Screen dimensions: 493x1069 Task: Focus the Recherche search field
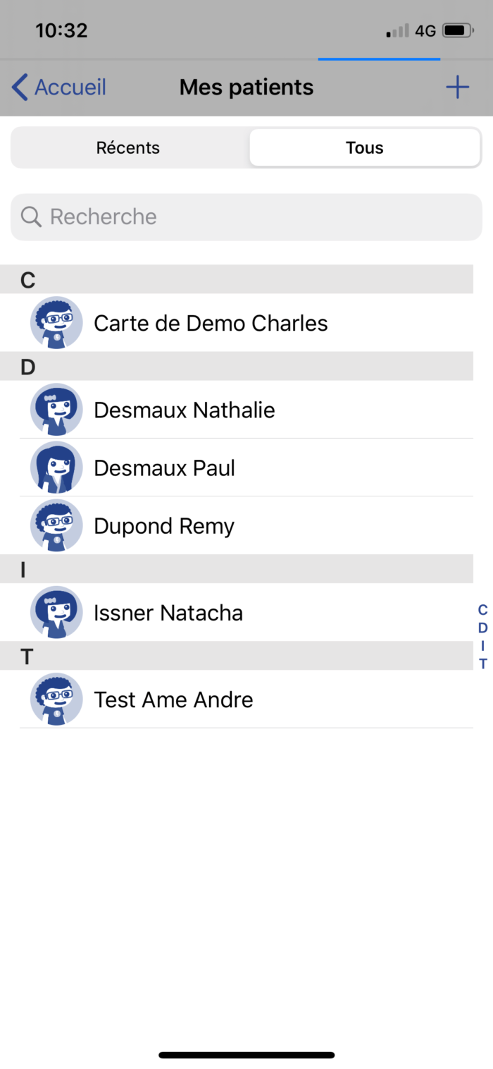pyautogui.click(x=246, y=217)
